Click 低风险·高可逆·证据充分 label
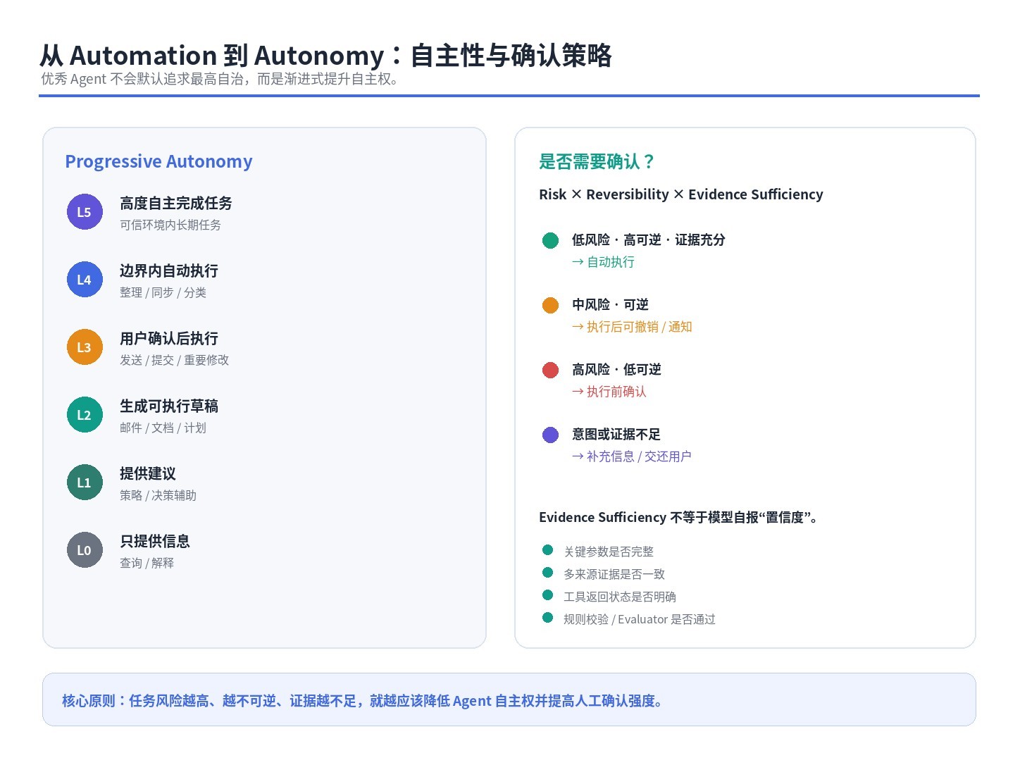Screen dimensions: 1020x765 click(648, 240)
